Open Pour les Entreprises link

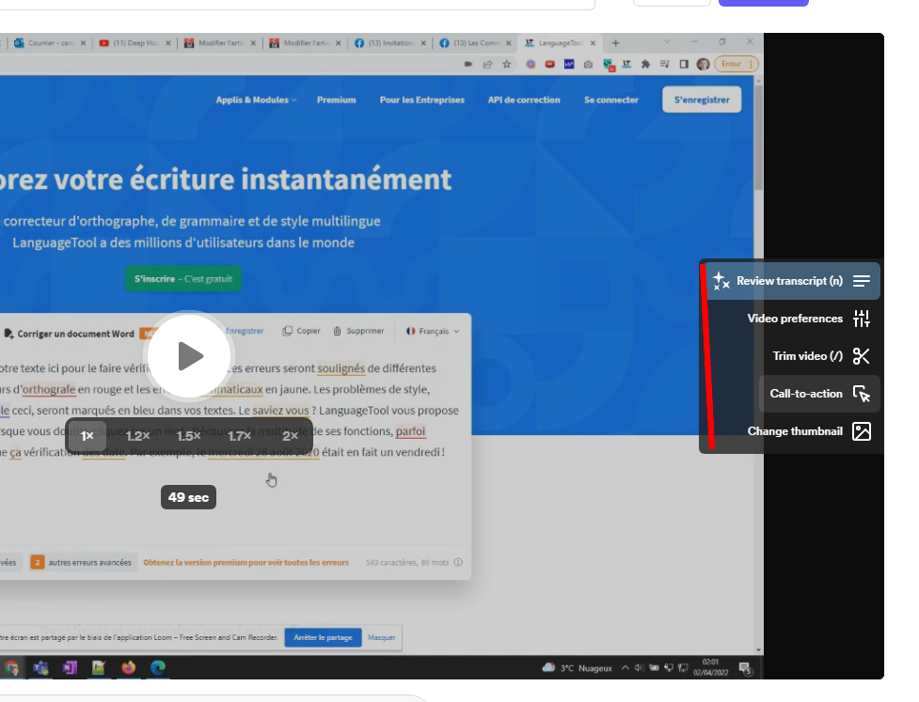(x=422, y=100)
